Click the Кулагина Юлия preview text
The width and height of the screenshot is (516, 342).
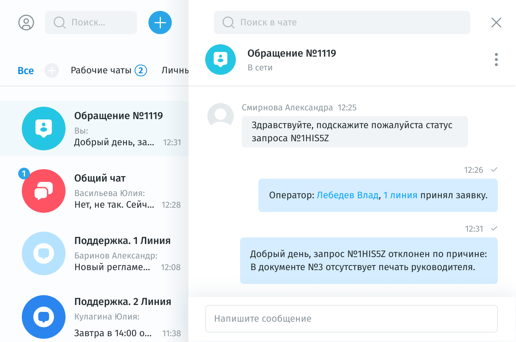[107, 317]
